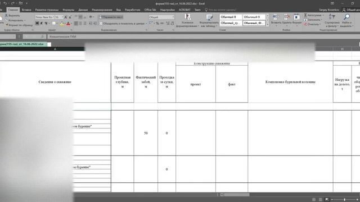Toggle Переносить текст wrap text
The image size is (360, 202).
[x=111, y=17]
